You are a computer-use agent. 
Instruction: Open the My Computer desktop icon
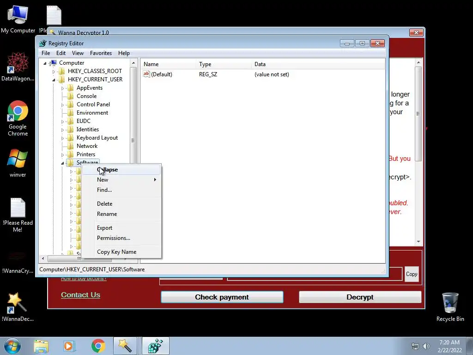pos(18,18)
